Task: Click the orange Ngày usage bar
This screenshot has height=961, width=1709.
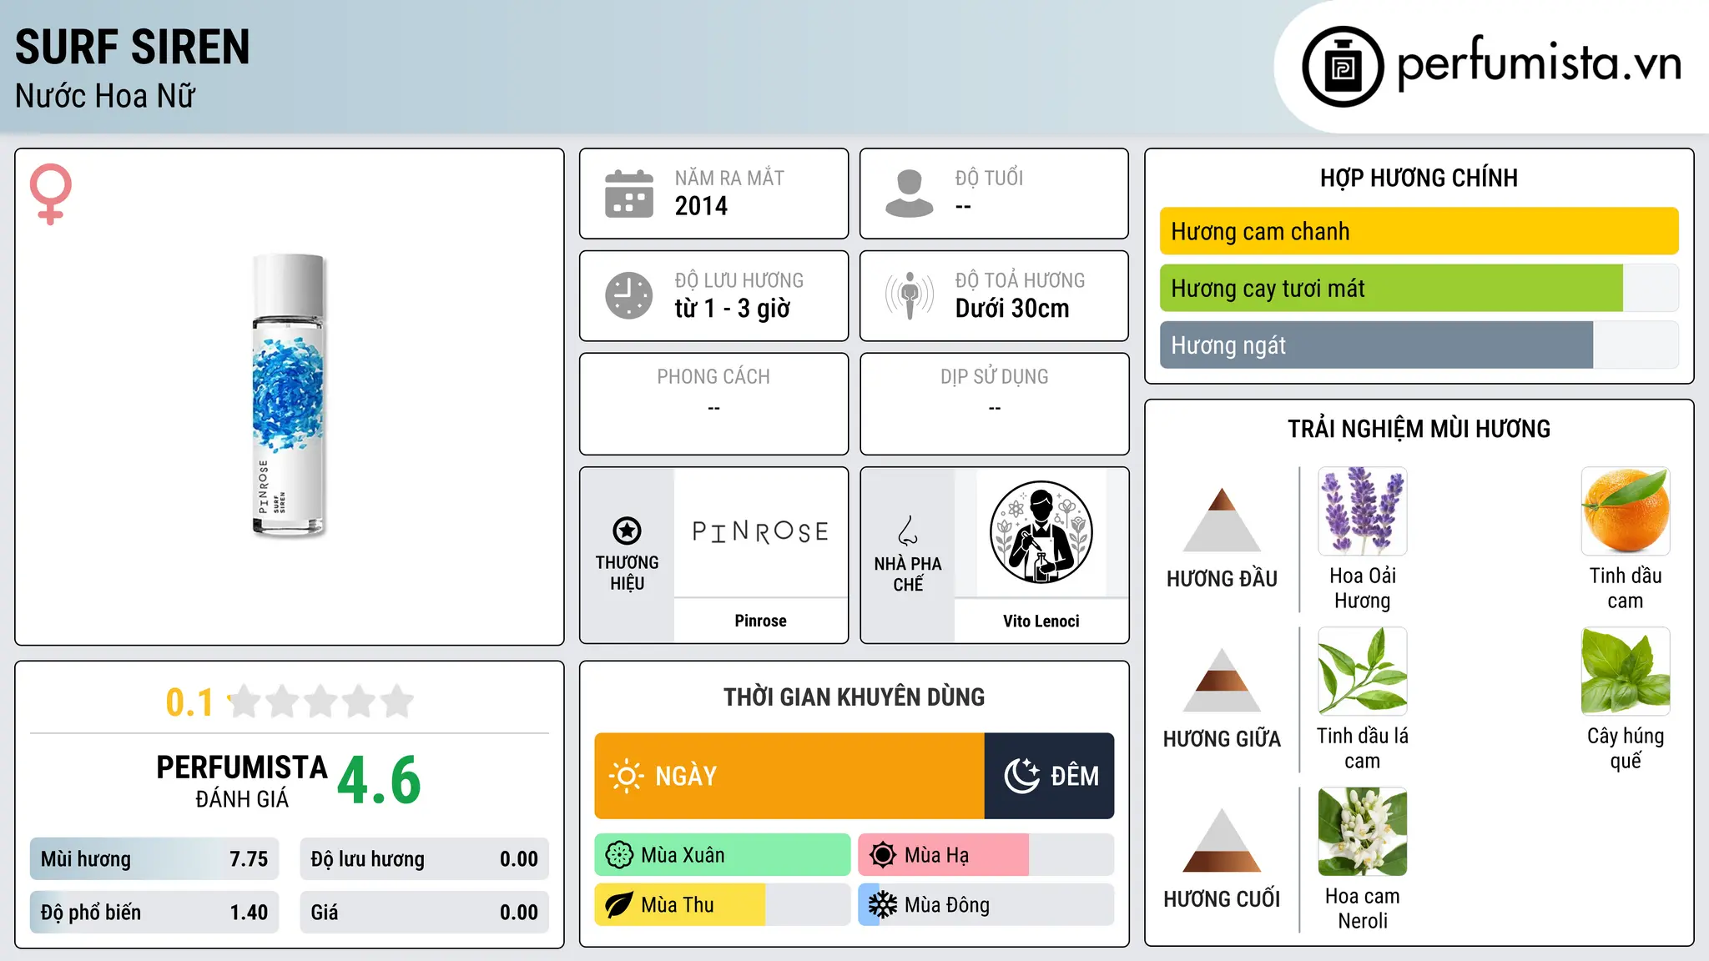Action: click(x=789, y=776)
